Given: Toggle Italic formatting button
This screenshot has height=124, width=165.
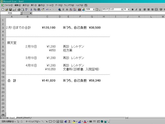Looking at the screenshot, I should coord(136,10).
